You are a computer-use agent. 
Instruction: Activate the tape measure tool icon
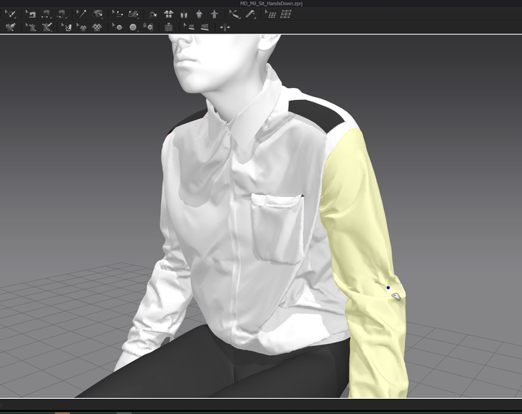coord(235,13)
